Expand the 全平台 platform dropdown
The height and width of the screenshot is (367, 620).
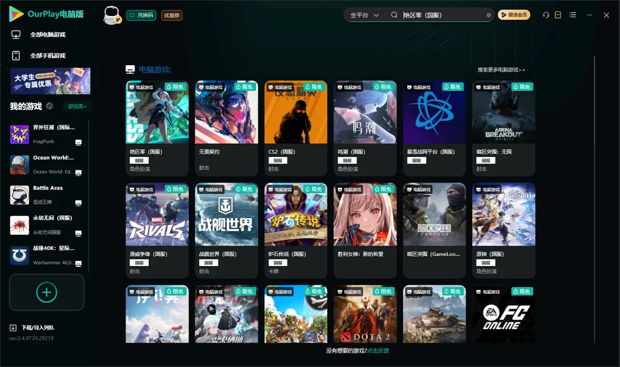click(364, 15)
